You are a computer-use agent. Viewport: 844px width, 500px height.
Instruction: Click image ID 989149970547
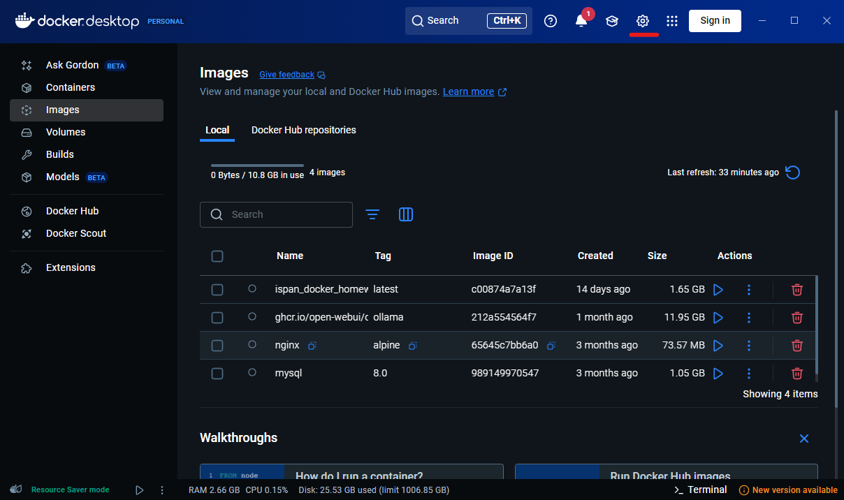click(505, 373)
